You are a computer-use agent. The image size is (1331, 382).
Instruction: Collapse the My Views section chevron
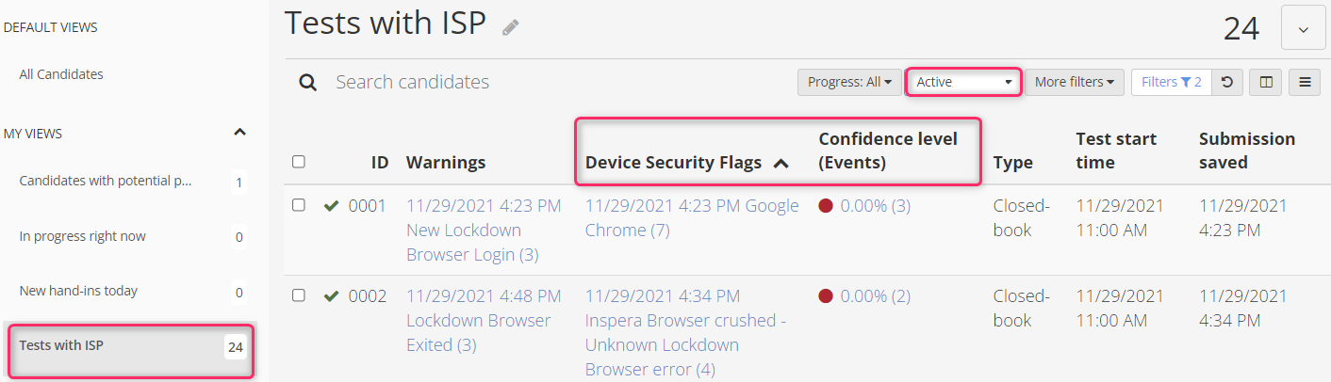[239, 133]
